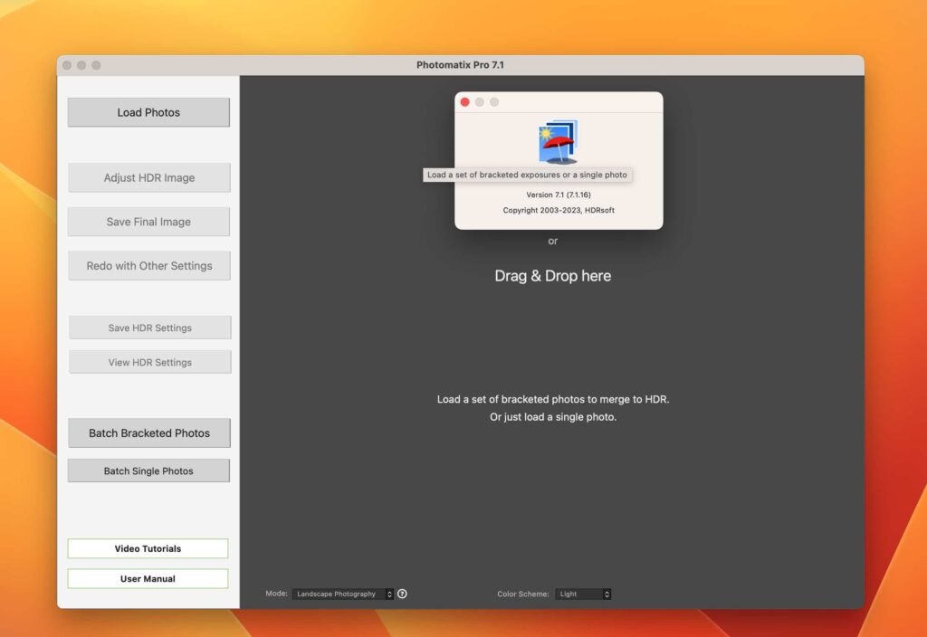Screen dimensions: 927x637
Task: Choose Redo with Other Settings
Action: [149, 266]
